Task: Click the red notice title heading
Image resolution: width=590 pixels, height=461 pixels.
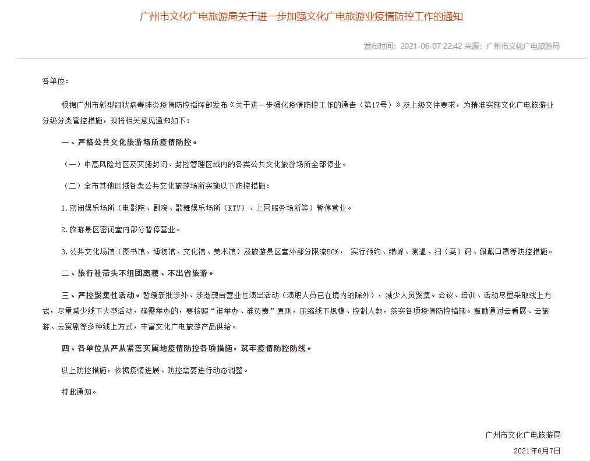Action: 301,16
